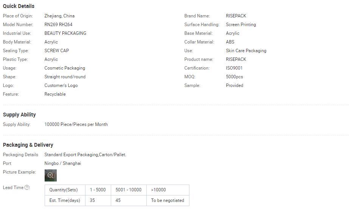This screenshot has height=211, width=349.
Task: Click the Screen Printing surface handling value
Action: pyautogui.click(x=241, y=25)
